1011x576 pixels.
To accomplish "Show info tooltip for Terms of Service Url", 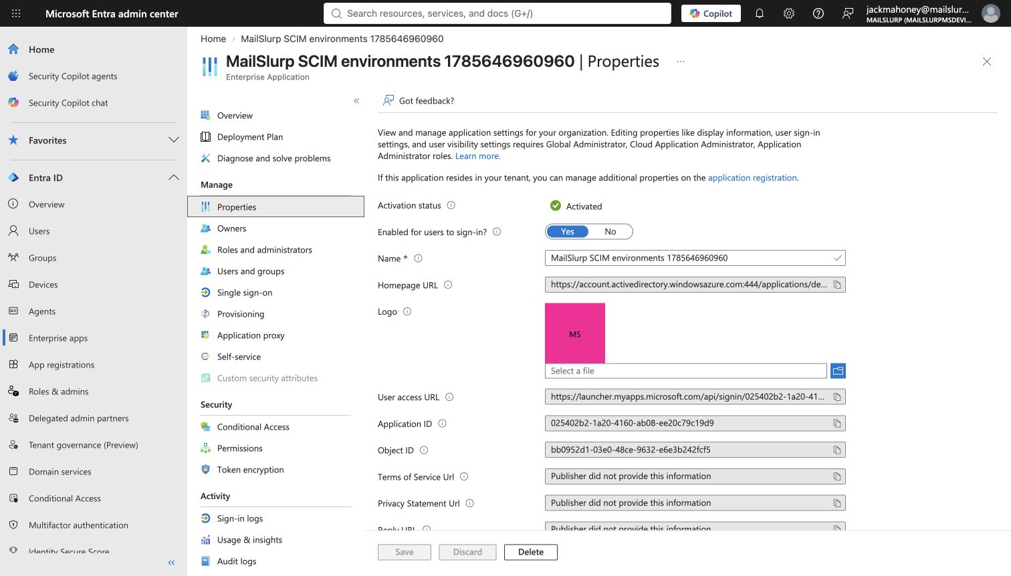I will click(464, 476).
